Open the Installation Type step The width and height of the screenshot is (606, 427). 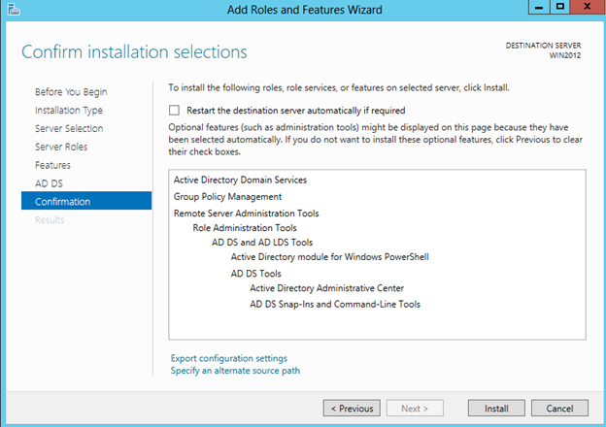(x=69, y=111)
